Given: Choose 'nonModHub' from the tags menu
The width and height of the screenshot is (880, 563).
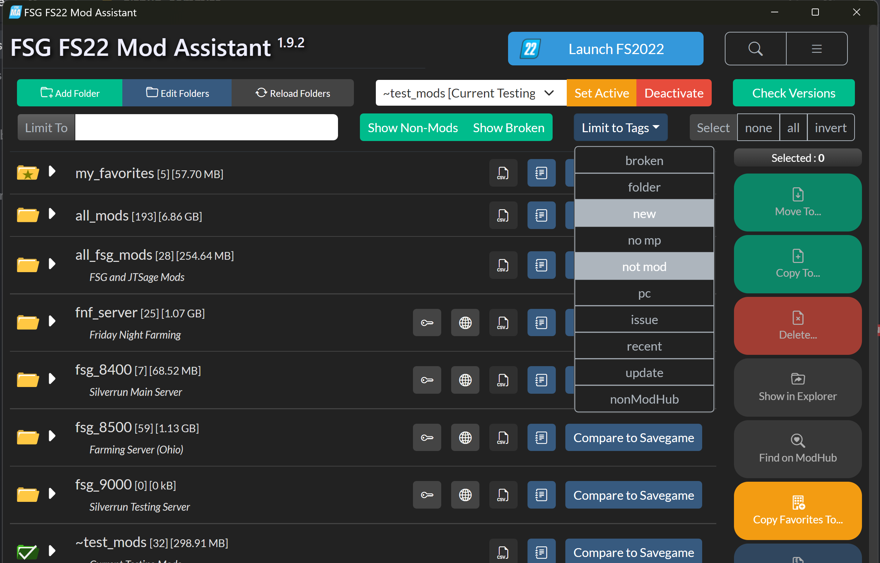Looking at the screenshot, I should pos(644,399).
